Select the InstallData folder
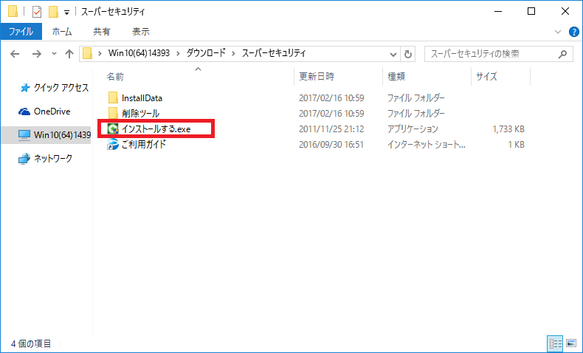This screenshot has height=353, width=583. [142, 98]
